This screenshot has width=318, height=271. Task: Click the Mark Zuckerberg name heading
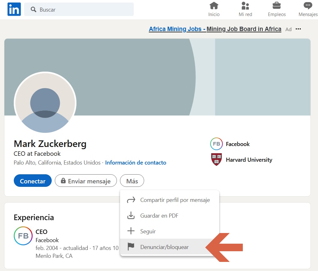[x=50, y=144]
